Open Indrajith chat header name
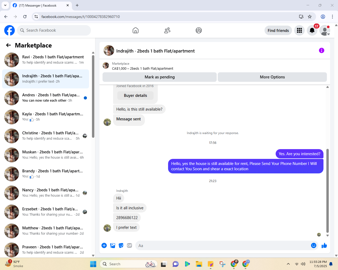 [x=155, y=51]
